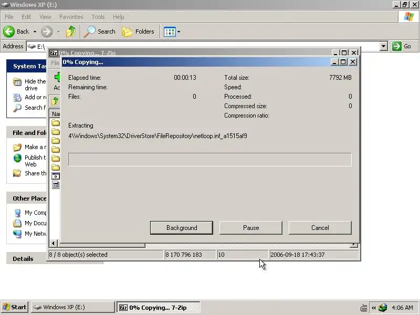The height and width of the screenshot is (315, 420).
Task: Click the 2006-09-18 17:43:37 status date
Action: pos(314,255)
